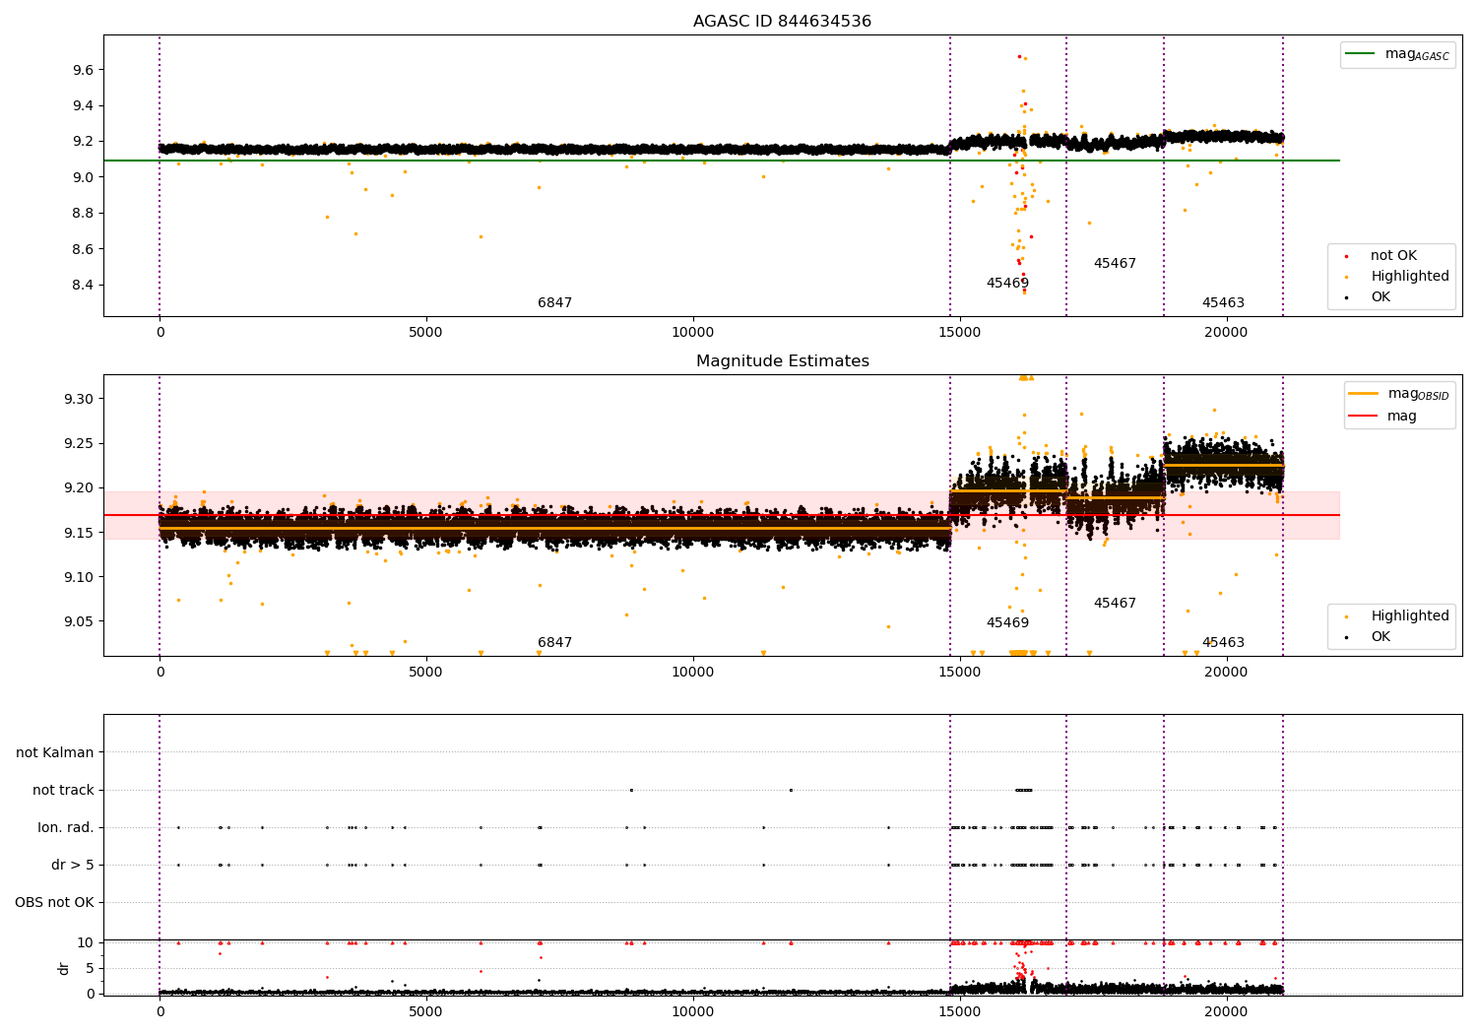Screen dimensions: 1477x1034
Task: Click the 45463 obsid label in middle plot
Action: click(x=1223, y=643)
